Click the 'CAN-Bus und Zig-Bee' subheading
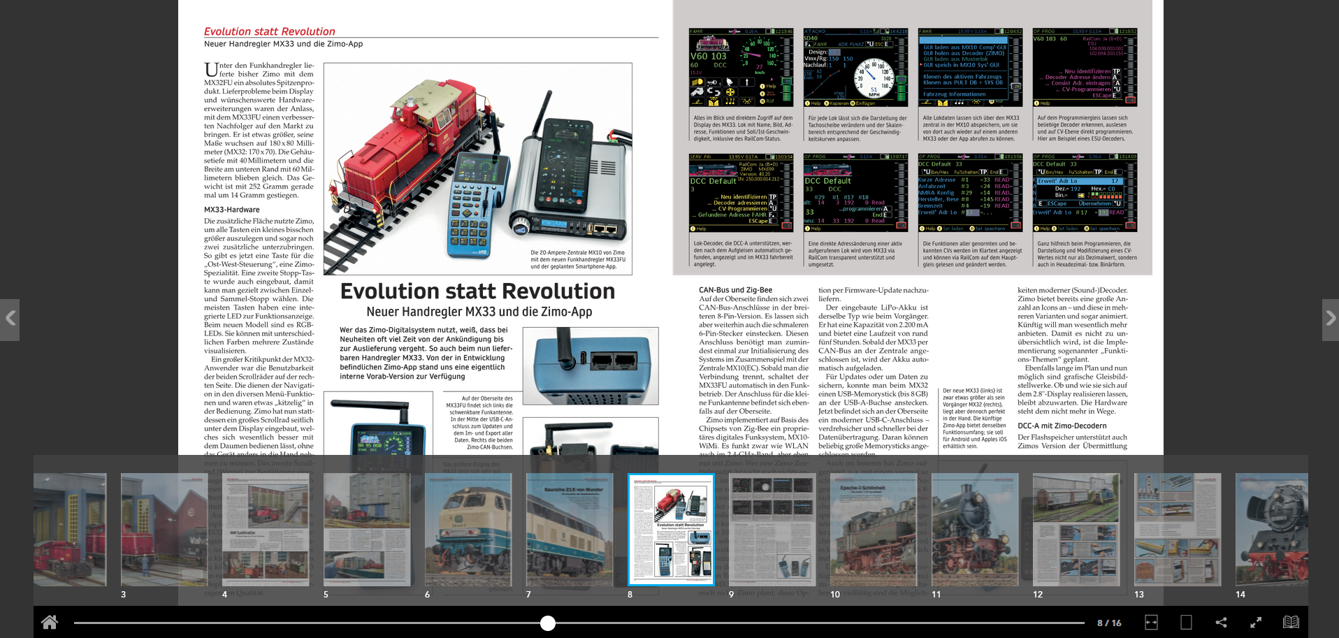1339x638 pixels. [735, 290]
